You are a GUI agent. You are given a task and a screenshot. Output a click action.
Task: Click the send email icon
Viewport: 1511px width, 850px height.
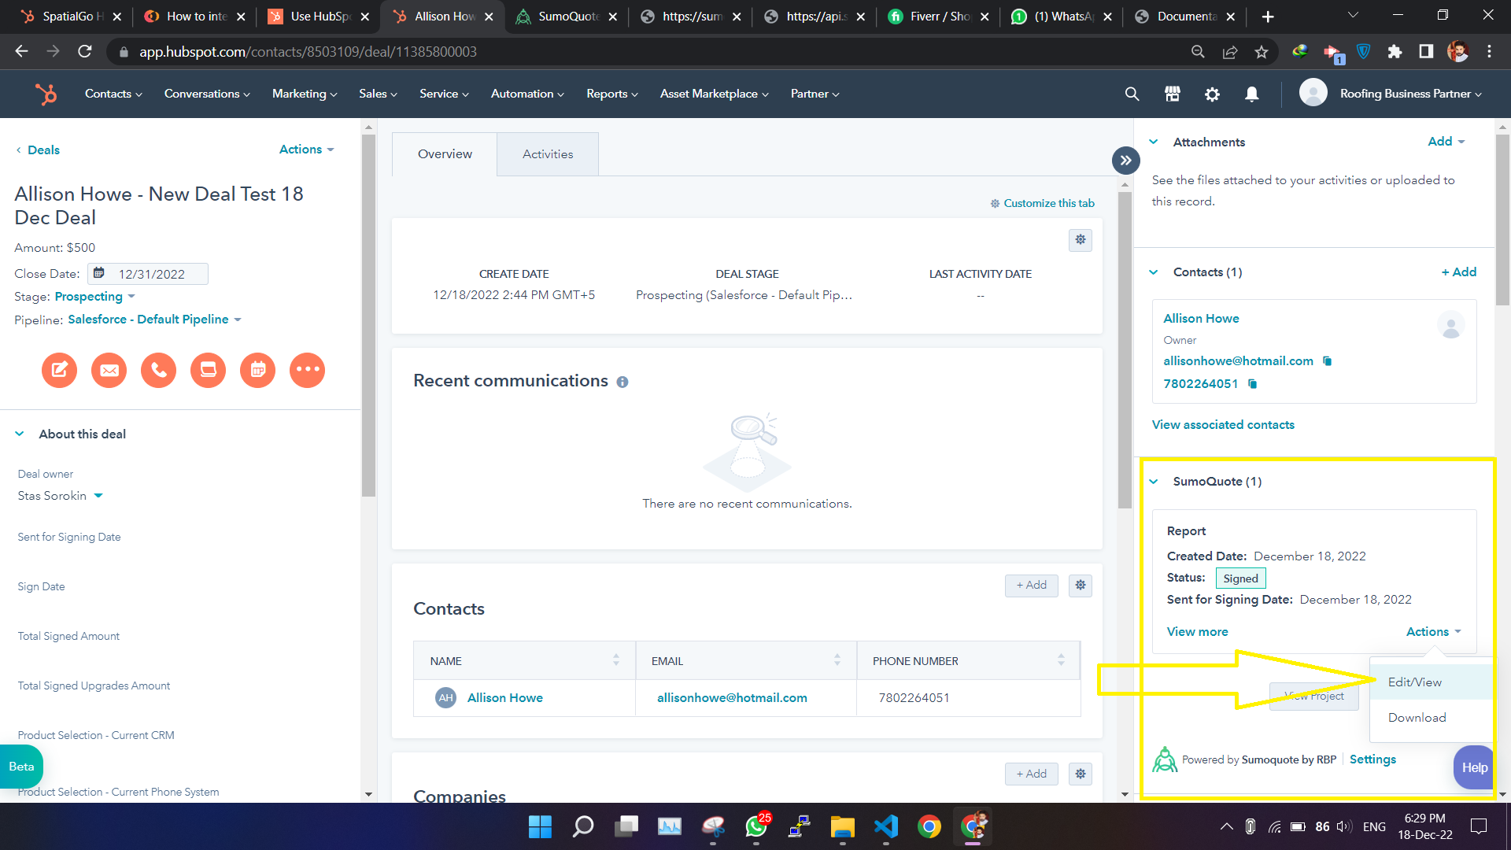coord(109,370)
